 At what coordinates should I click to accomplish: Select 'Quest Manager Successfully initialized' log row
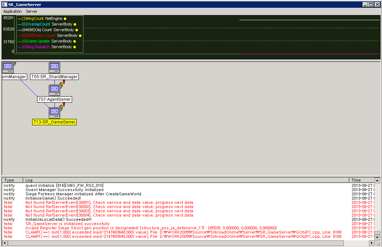coord(188,190)
